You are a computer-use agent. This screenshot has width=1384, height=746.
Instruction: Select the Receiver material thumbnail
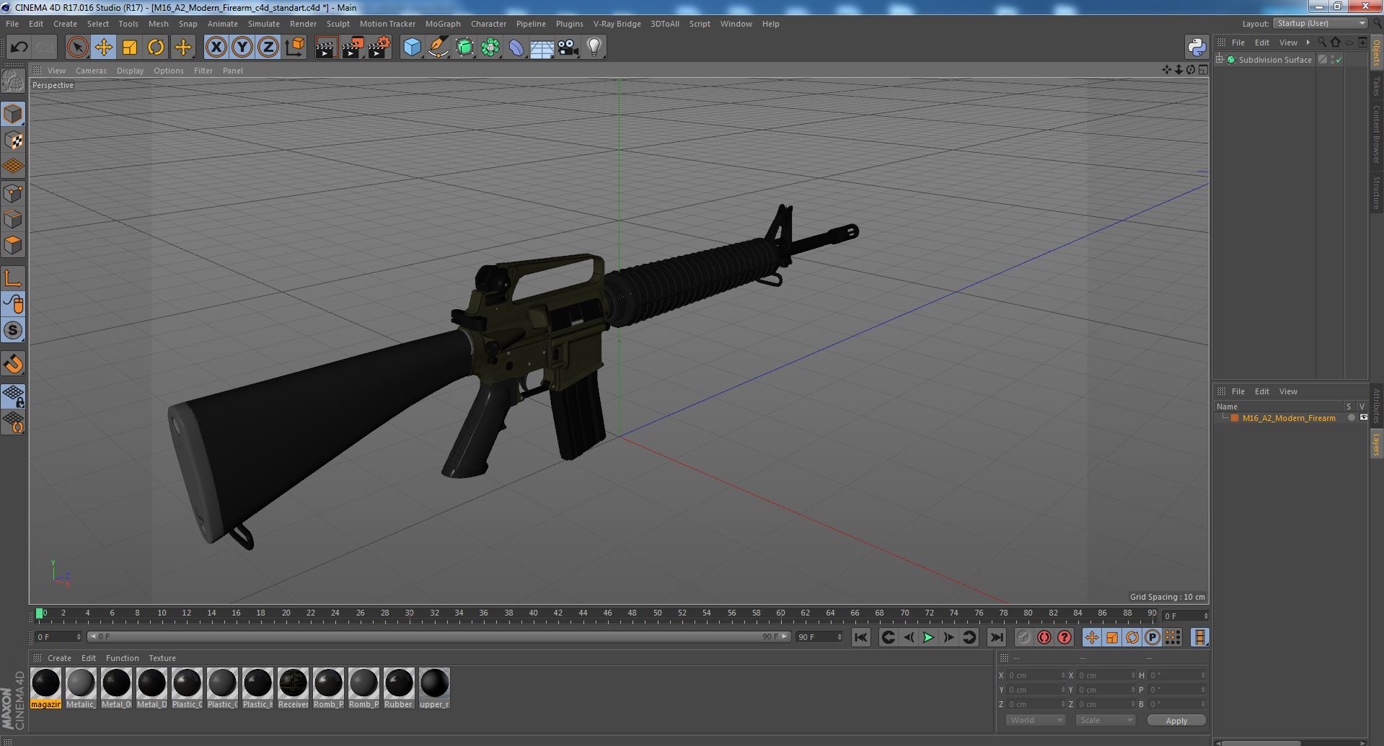click(293, 688)
